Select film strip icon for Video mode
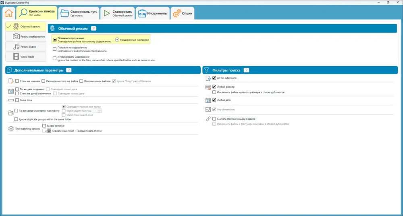The height and width of the screenshot is (216, 403). (16, 56)
